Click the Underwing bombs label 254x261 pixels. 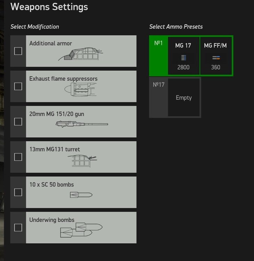[52, 220]
